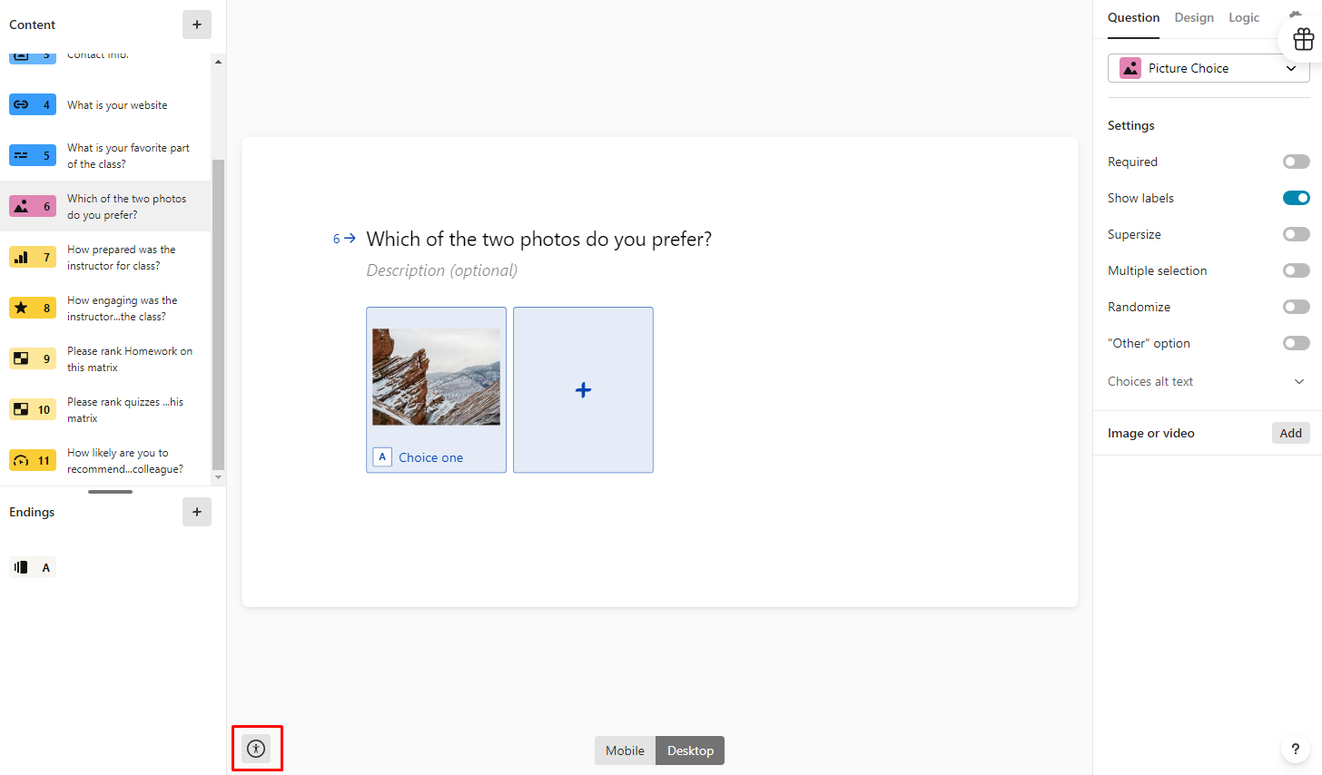Screen dimensions: 1322x775
Task: Add a new ending with plus icon
Action: coord(197,512)
